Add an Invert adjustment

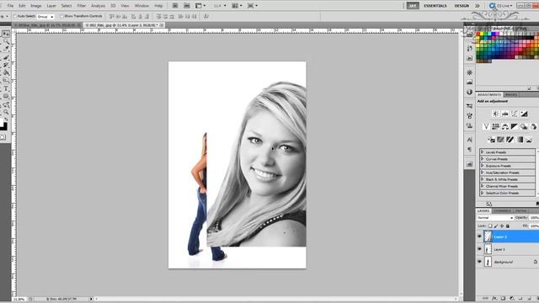491,140
